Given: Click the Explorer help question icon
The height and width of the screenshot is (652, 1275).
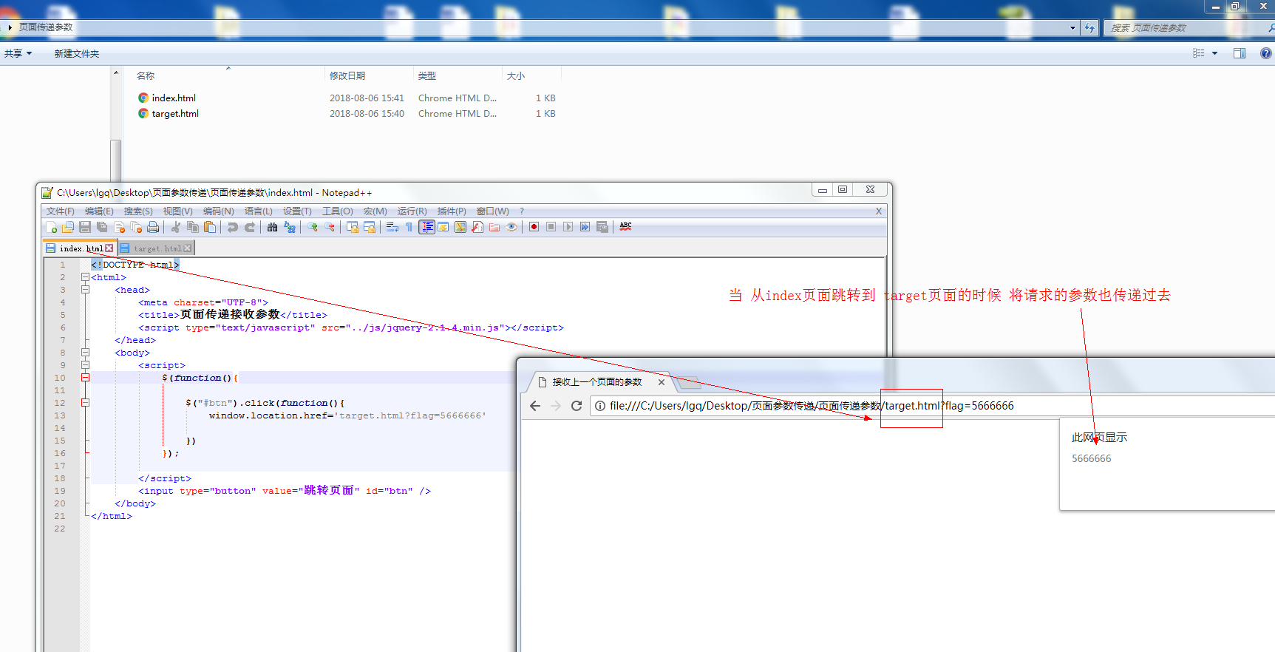Looking at the screenshot, I should 1266,53.
